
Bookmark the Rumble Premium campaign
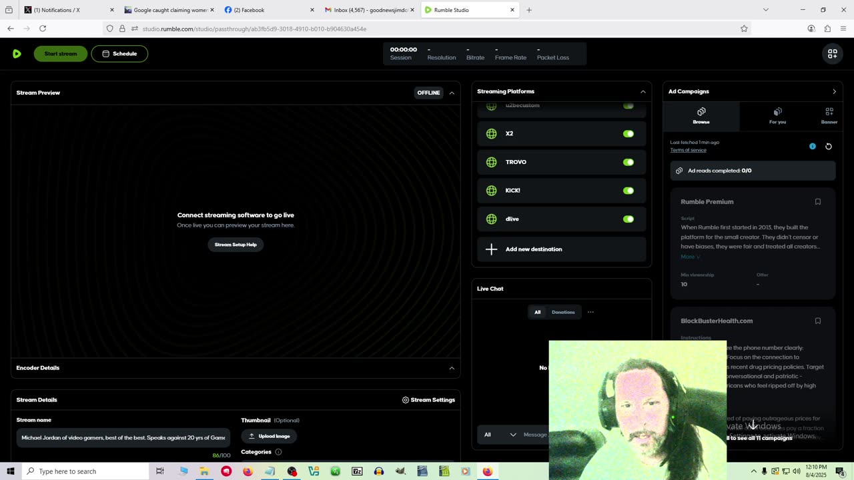pyautogui.click(x=817, y=202)
